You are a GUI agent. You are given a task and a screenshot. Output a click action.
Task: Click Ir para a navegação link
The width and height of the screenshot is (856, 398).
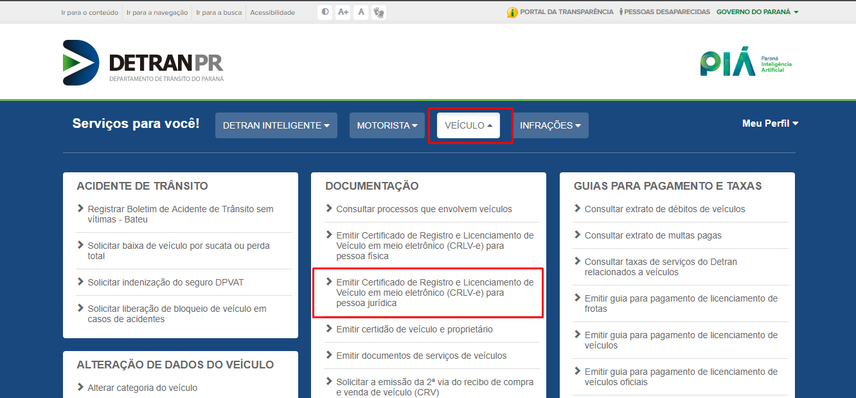(157, 12)
